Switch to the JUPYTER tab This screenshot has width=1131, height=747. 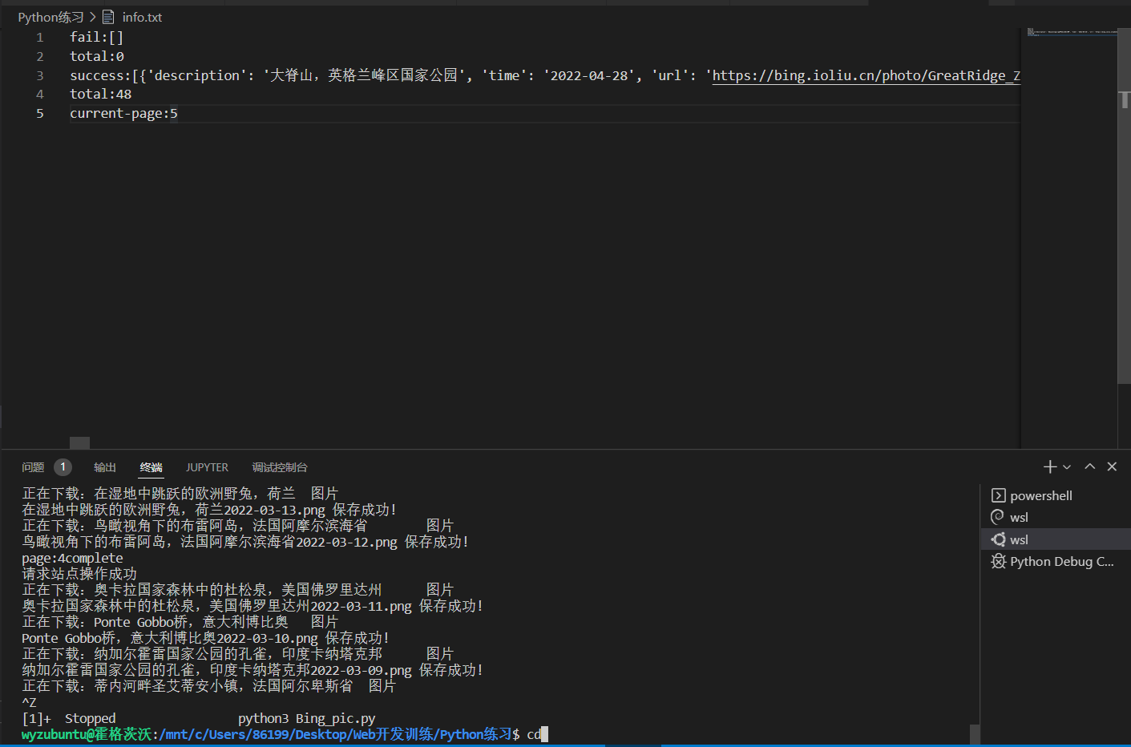point(207,467)
